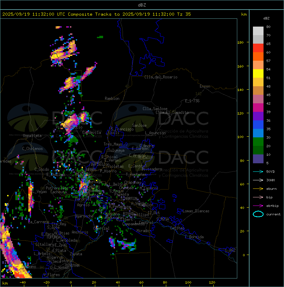
Task: Click the 30HM legend label
Action: tap(270, 180)
